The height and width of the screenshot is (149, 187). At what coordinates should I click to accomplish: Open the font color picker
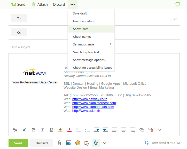pyautogui.click(x=69, y=130)
